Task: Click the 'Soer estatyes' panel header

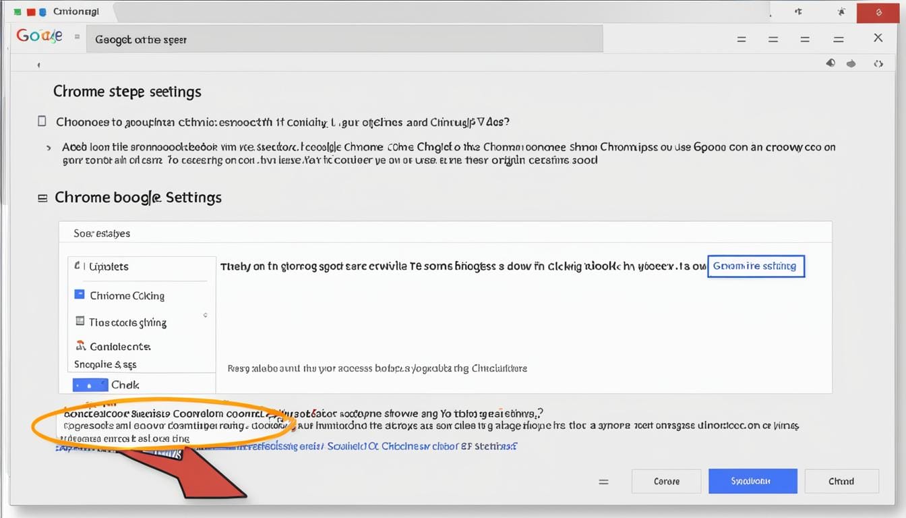Action: point(102,233)
